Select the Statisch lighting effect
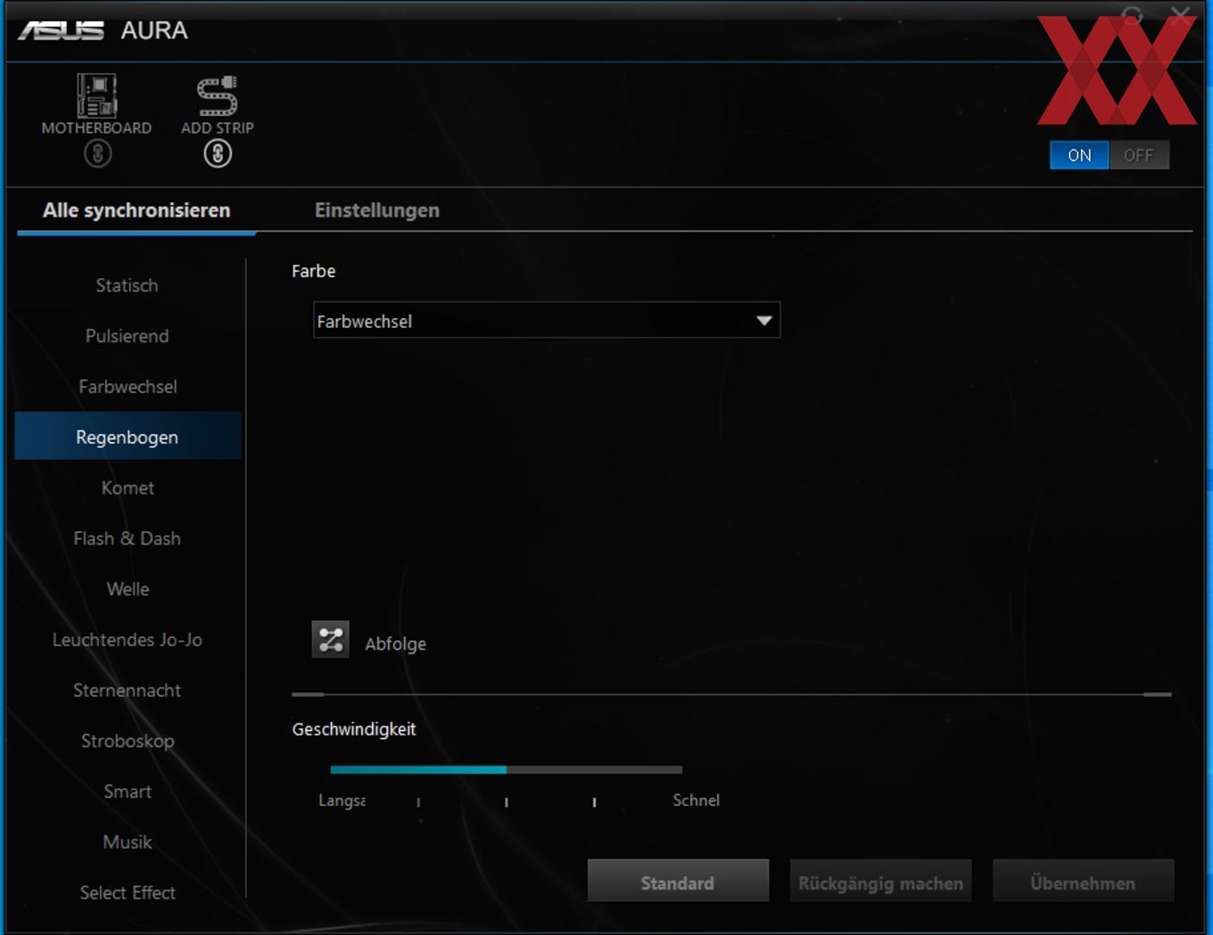Image resolution: width=1213 pixels, height=935 pixels. coord(127,285)
